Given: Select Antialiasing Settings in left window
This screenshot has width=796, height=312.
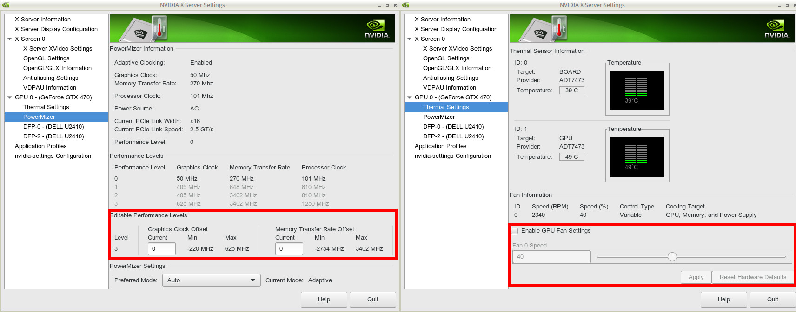Looking at the screenshot, I should pyautogui.click(x=51, y=78).
